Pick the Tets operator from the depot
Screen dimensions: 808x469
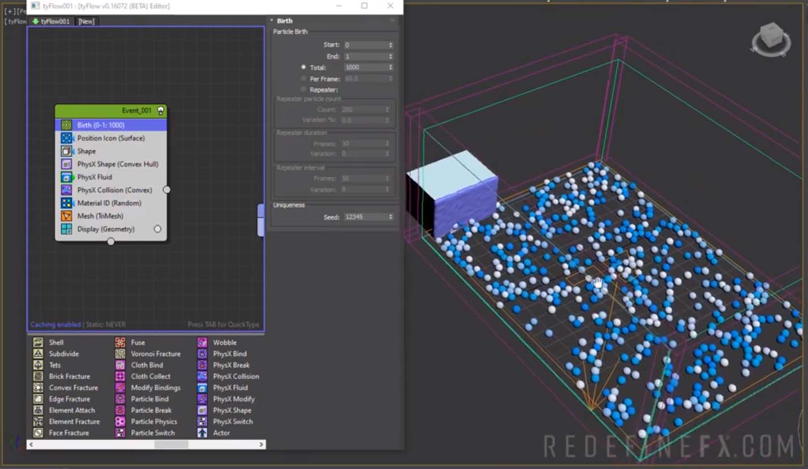coord(46,365)
